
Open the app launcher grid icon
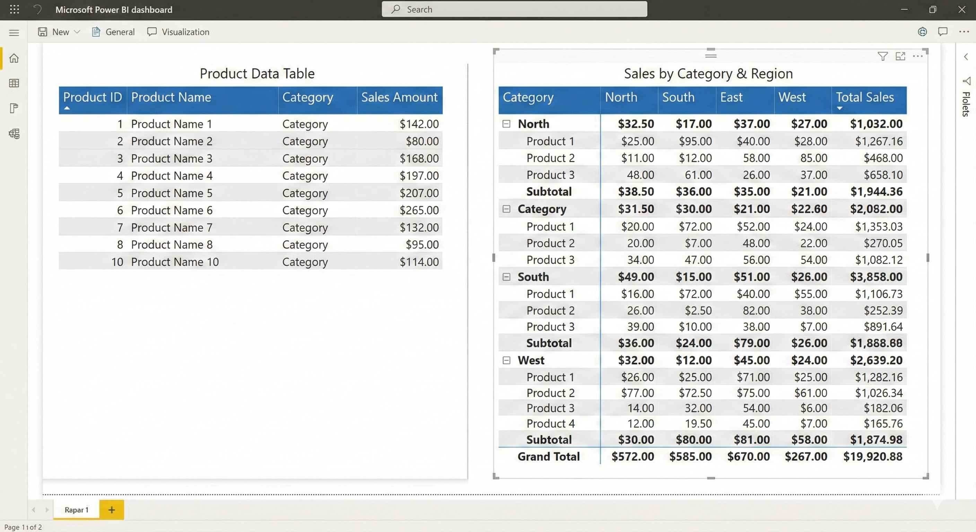point(15,9)
